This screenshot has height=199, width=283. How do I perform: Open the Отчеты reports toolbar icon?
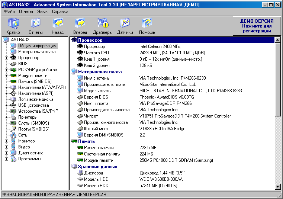[36, 23]
